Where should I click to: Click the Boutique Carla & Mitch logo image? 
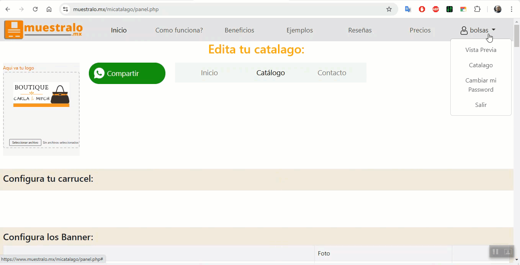41,95
